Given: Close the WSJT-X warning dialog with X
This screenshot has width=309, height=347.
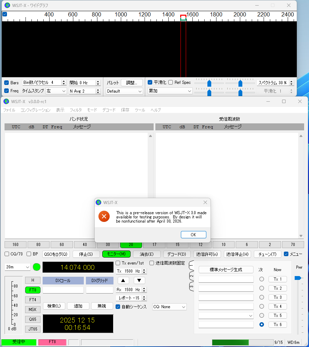Looking at the screenshot, I should [205, 202].
